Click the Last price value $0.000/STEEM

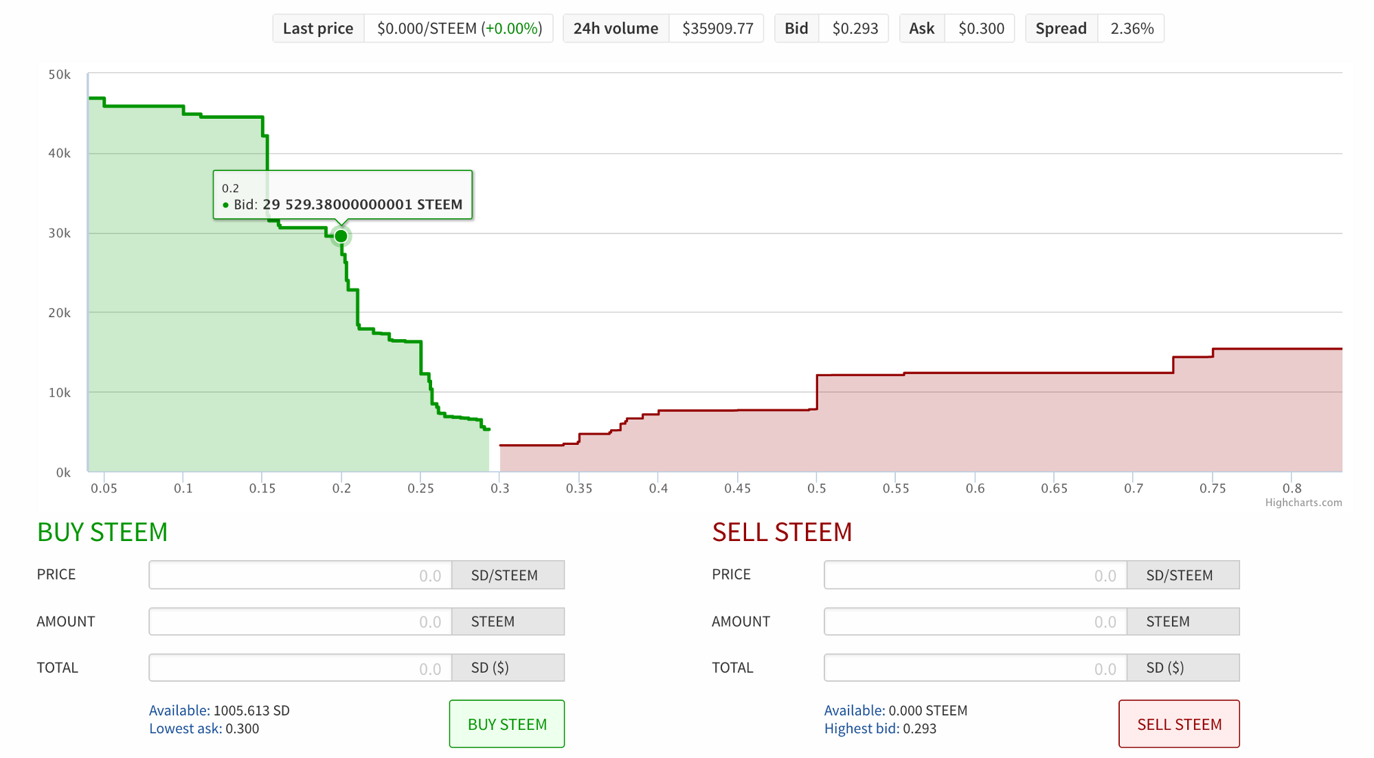pos(459,28)
